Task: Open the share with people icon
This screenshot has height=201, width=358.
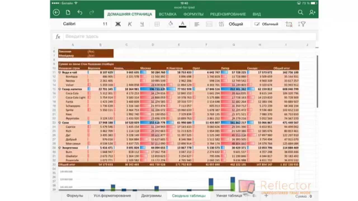Action: point(312,12)
